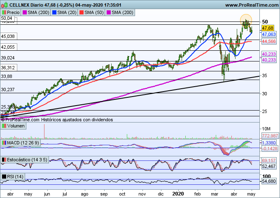Click the 45,038 level label

pyautogui.click(x=8, y=36)
